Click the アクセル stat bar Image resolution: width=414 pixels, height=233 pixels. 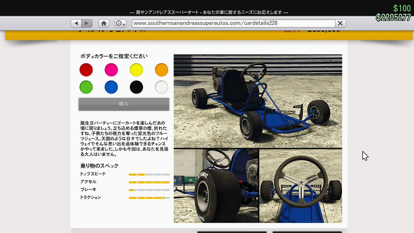pos(149,182)
